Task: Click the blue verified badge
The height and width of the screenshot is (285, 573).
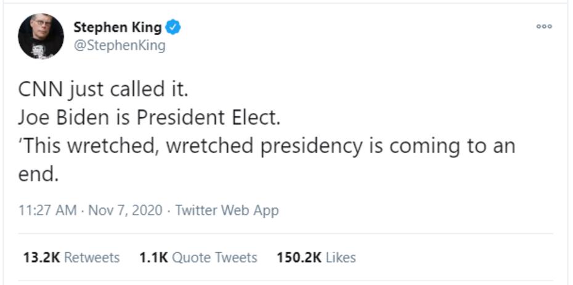Action: tap(174, 27)
